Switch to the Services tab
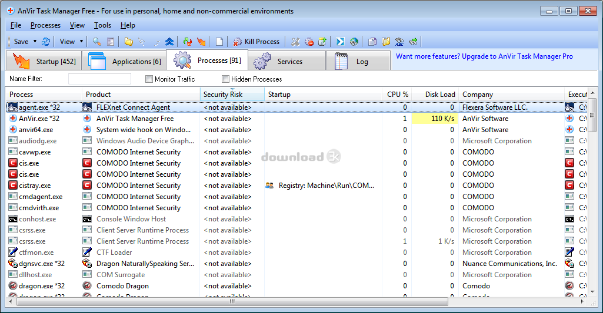 (287, 61)
